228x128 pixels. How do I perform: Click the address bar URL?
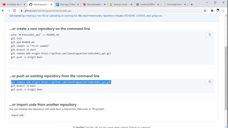pyautogui.click(x=48, y=11)
